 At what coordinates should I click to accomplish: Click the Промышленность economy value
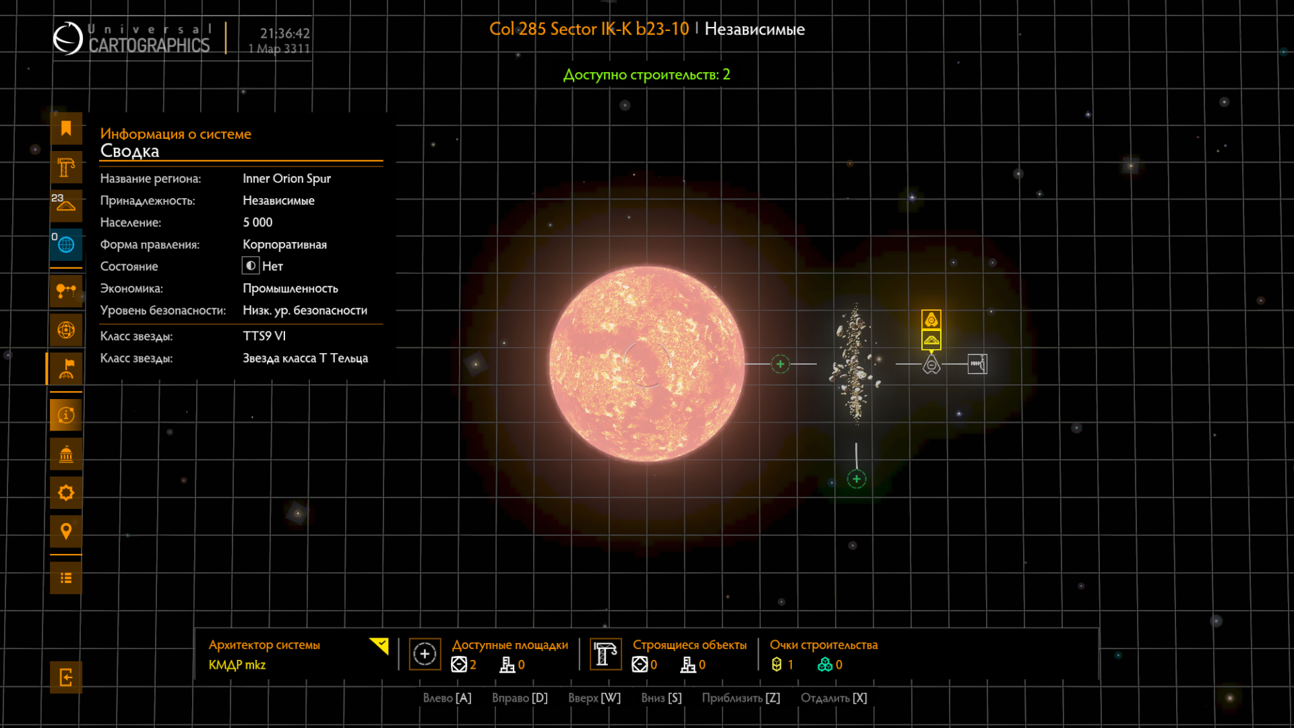pyautogui.click(x=290, y=288)
